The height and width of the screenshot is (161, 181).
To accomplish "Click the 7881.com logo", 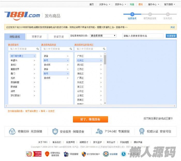I will tap(22, 16).
